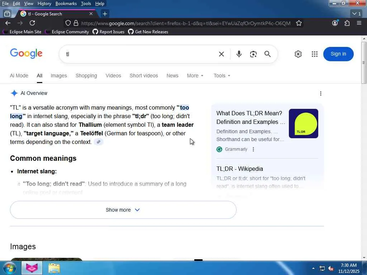The image size is (367, 275).
Task: Open Report Issues GitHub bookmark
Action: (109, 32)
